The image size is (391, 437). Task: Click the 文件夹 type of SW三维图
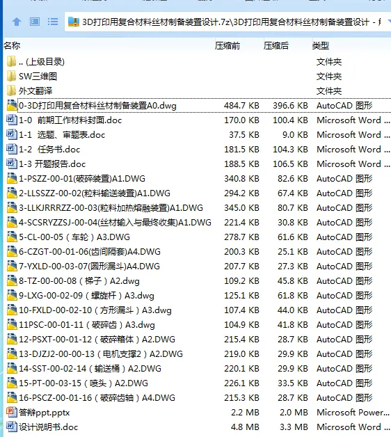[x=329, y=76]
